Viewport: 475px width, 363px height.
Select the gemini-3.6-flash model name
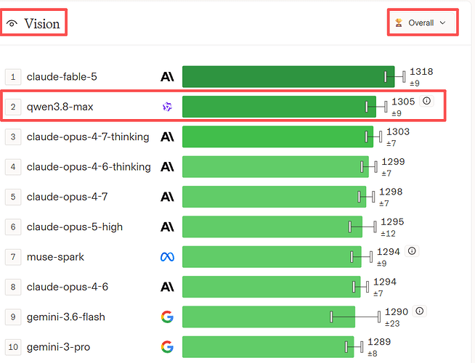coord(66,317)
